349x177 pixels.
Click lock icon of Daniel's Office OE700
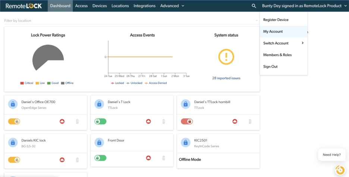click(x=13, y=104)
